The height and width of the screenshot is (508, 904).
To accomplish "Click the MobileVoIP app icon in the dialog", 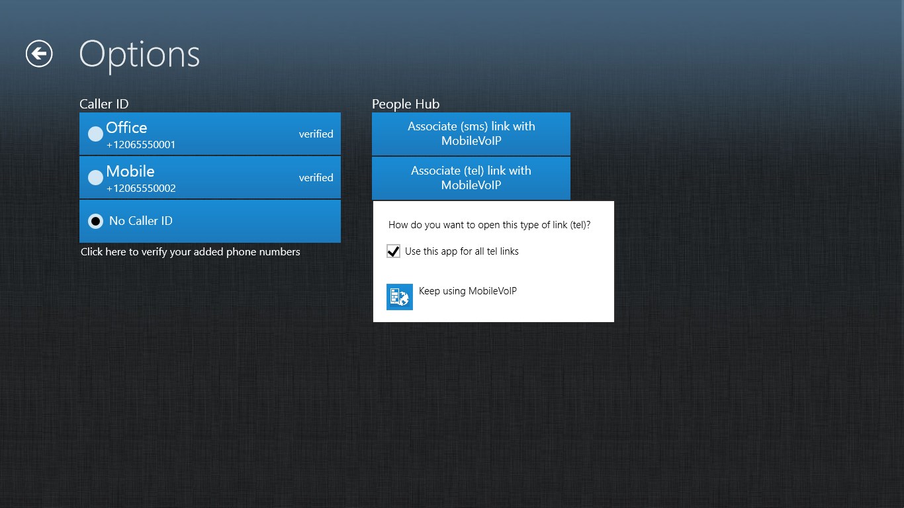I will [x=399, y=296].
